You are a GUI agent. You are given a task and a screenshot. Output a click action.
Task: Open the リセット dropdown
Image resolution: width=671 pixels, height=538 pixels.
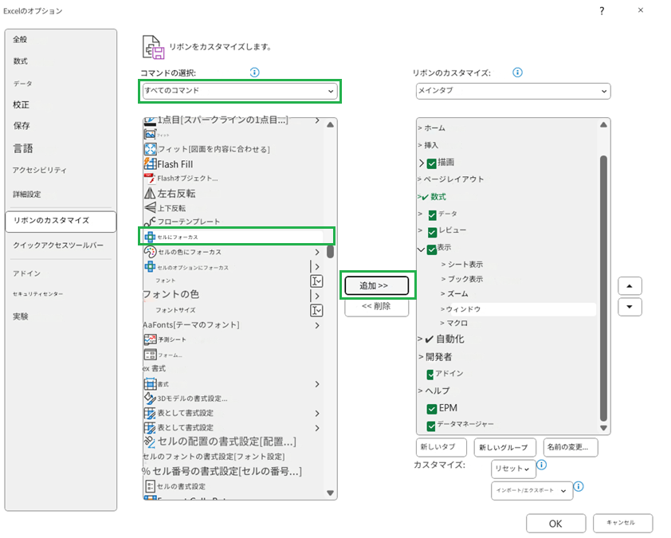(x=513, y=469)
